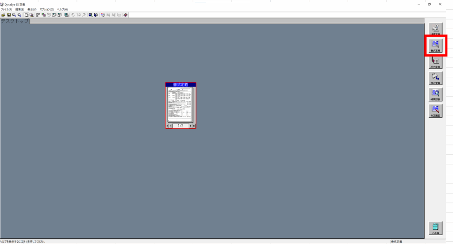
Task: Click the help book toolbar icon
Action: pos(126,15)
